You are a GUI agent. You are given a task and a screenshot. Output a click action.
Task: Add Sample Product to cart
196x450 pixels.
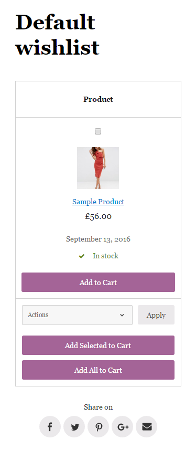coord(99,282)
